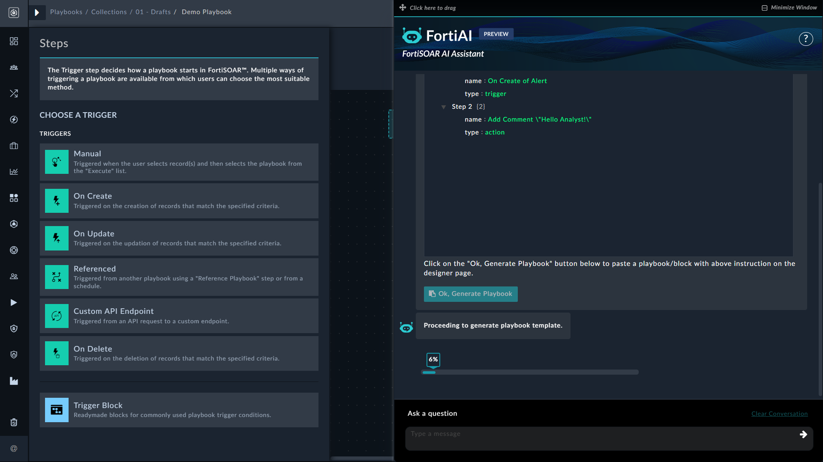Image resolution: width=823 pixels, height=462 pixels.
Task: Click the Clear Conversation link
Action: click(779, 414)
